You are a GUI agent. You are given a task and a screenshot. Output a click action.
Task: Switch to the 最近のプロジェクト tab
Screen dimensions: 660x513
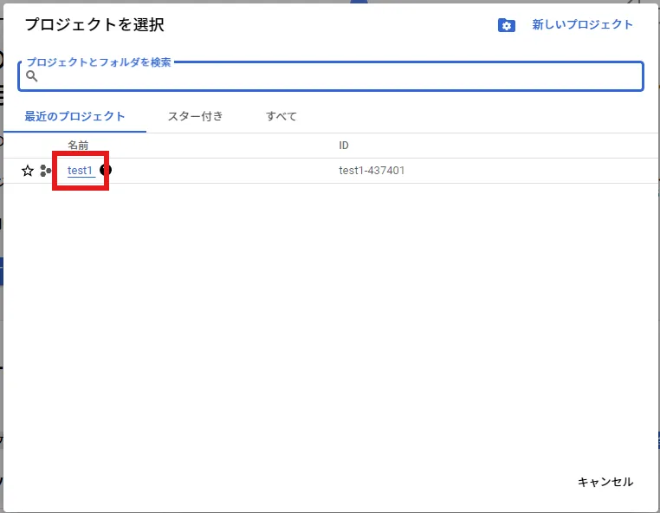75,116
